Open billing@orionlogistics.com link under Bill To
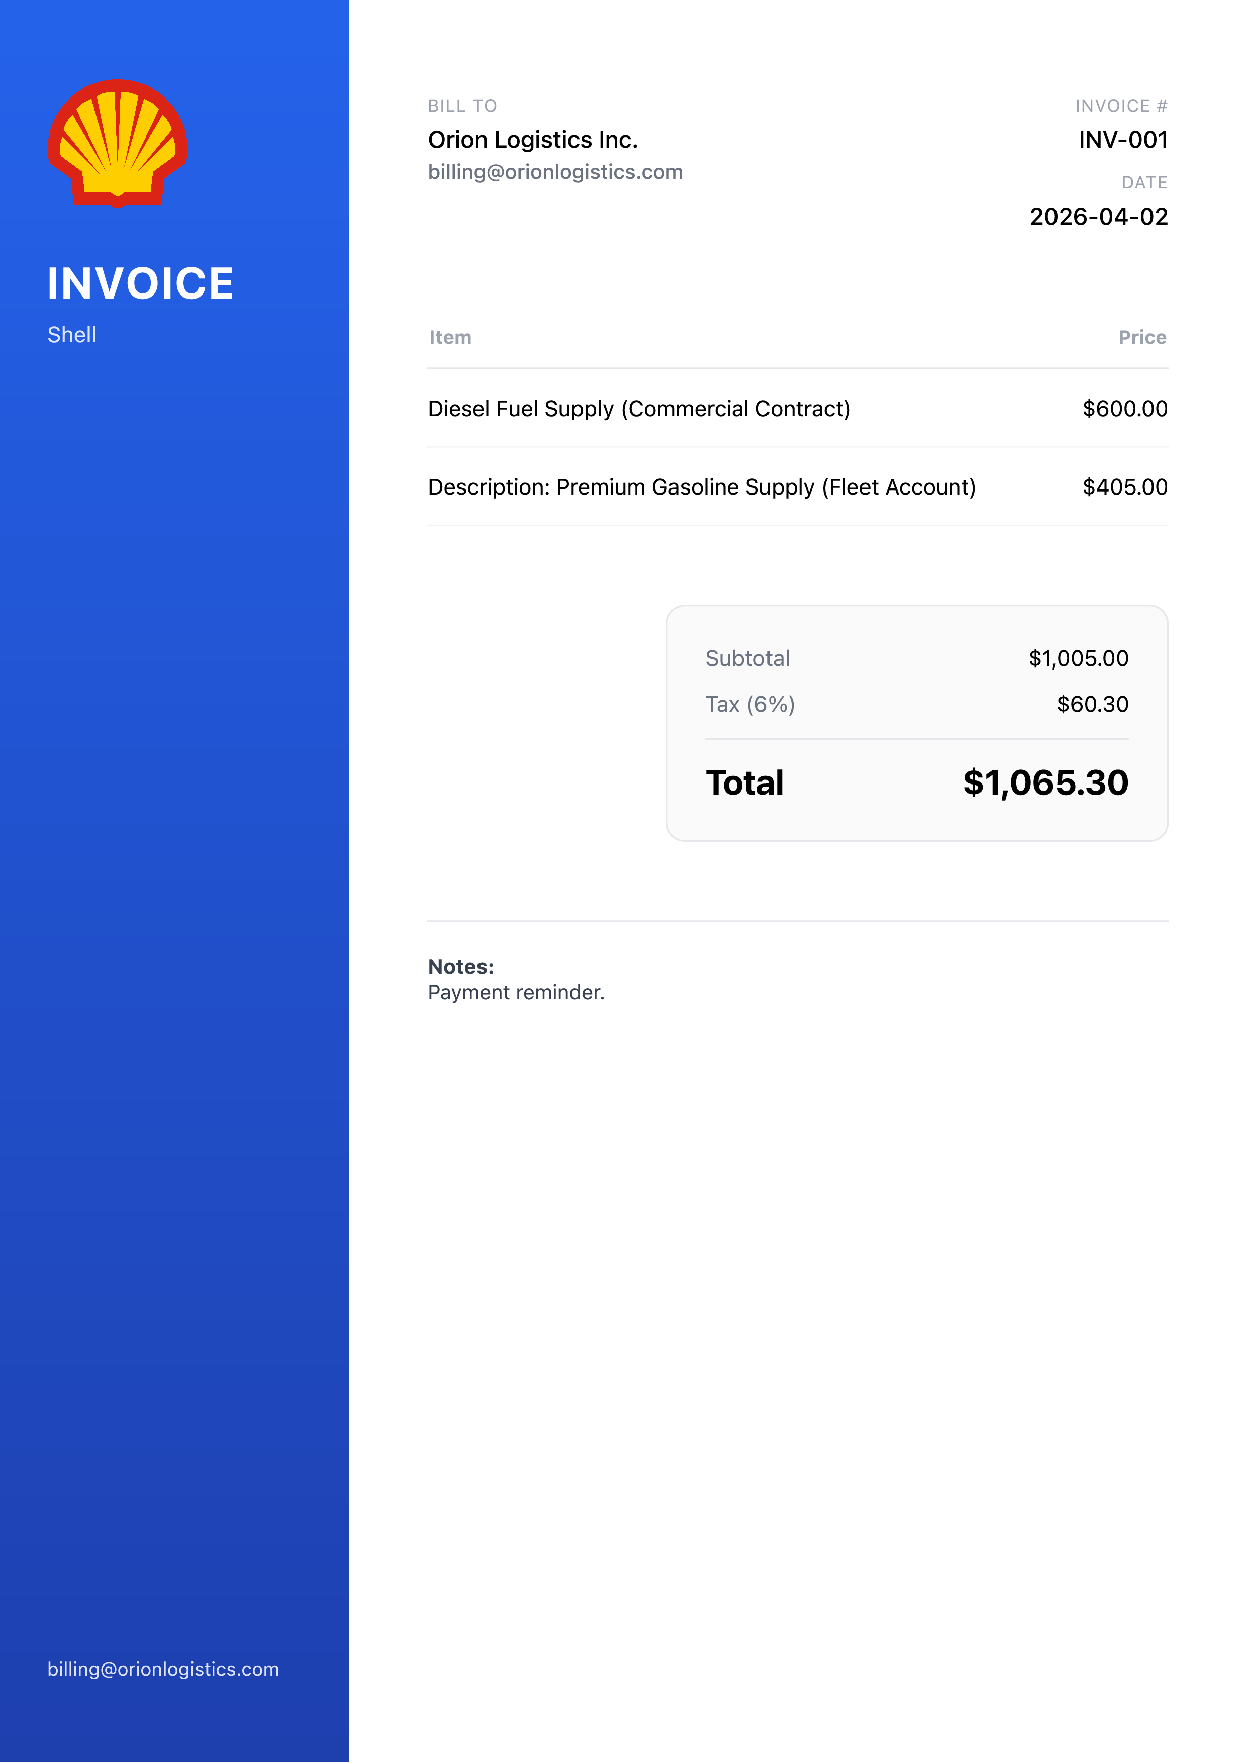1248x1763 pixels. tap(555, 172)
